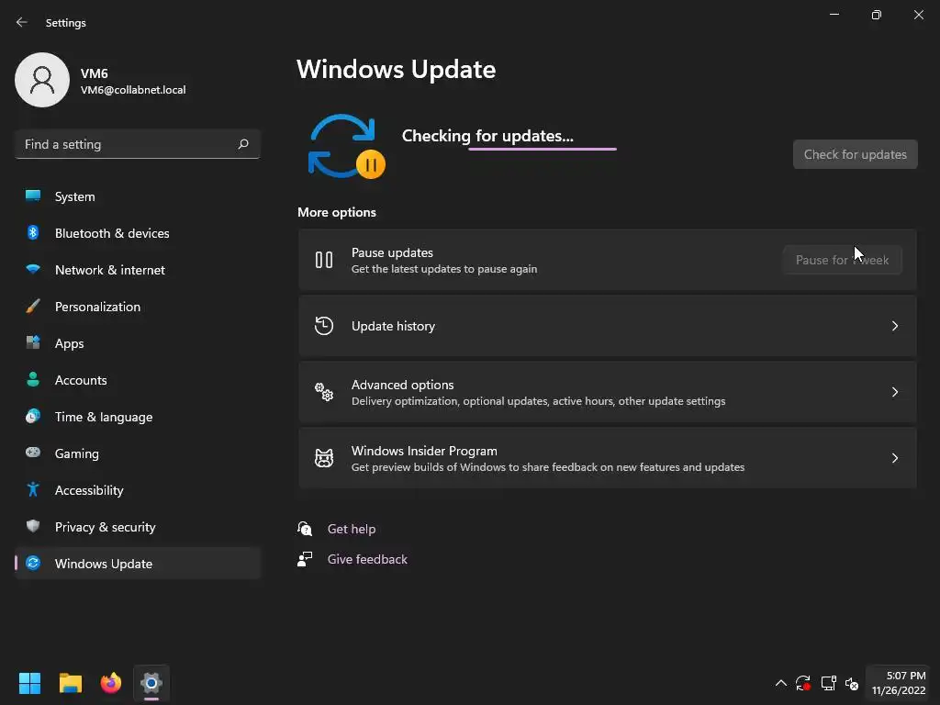Click the muted volume tray icon
940x705 pixels.
pos(852,683)
